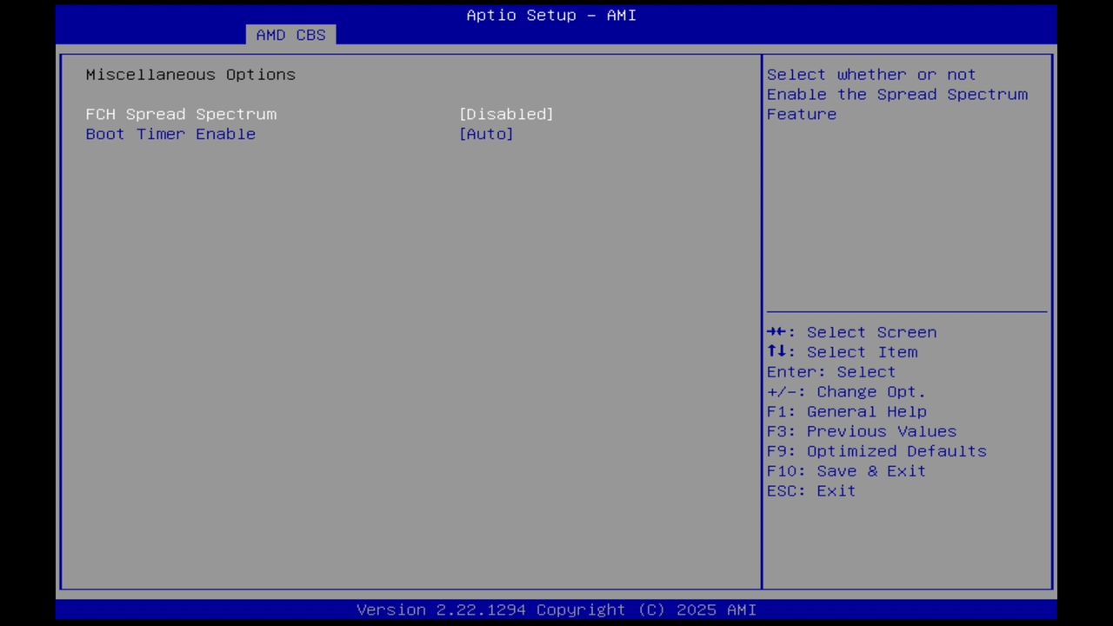Activate F3 Previous Values
Viewport: 1113px width, 626px height.
click(x=861, y=431)
